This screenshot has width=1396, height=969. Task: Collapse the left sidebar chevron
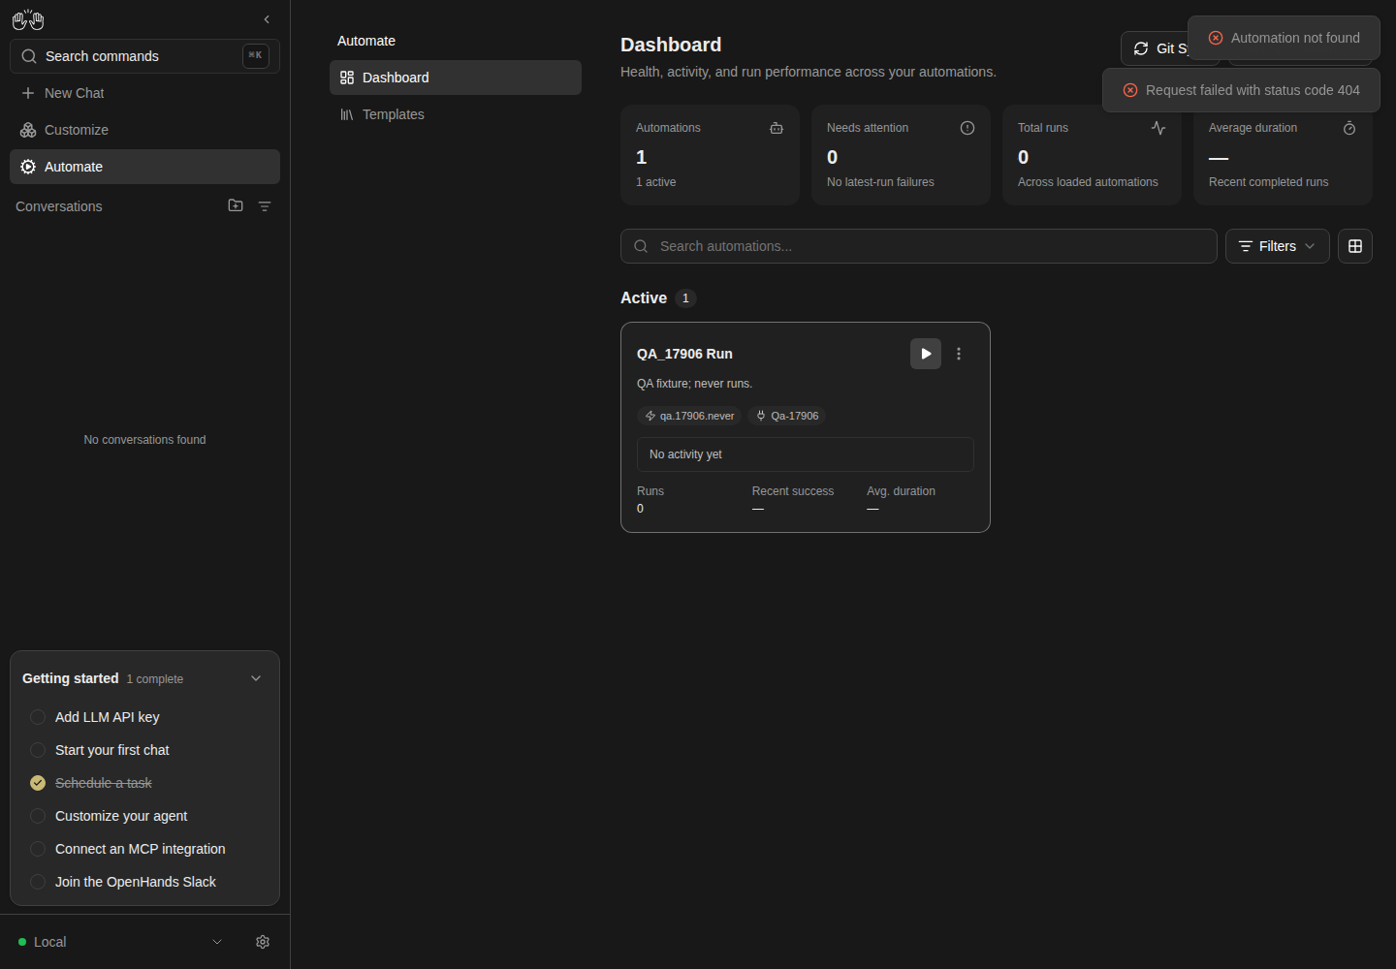(267, 19)
